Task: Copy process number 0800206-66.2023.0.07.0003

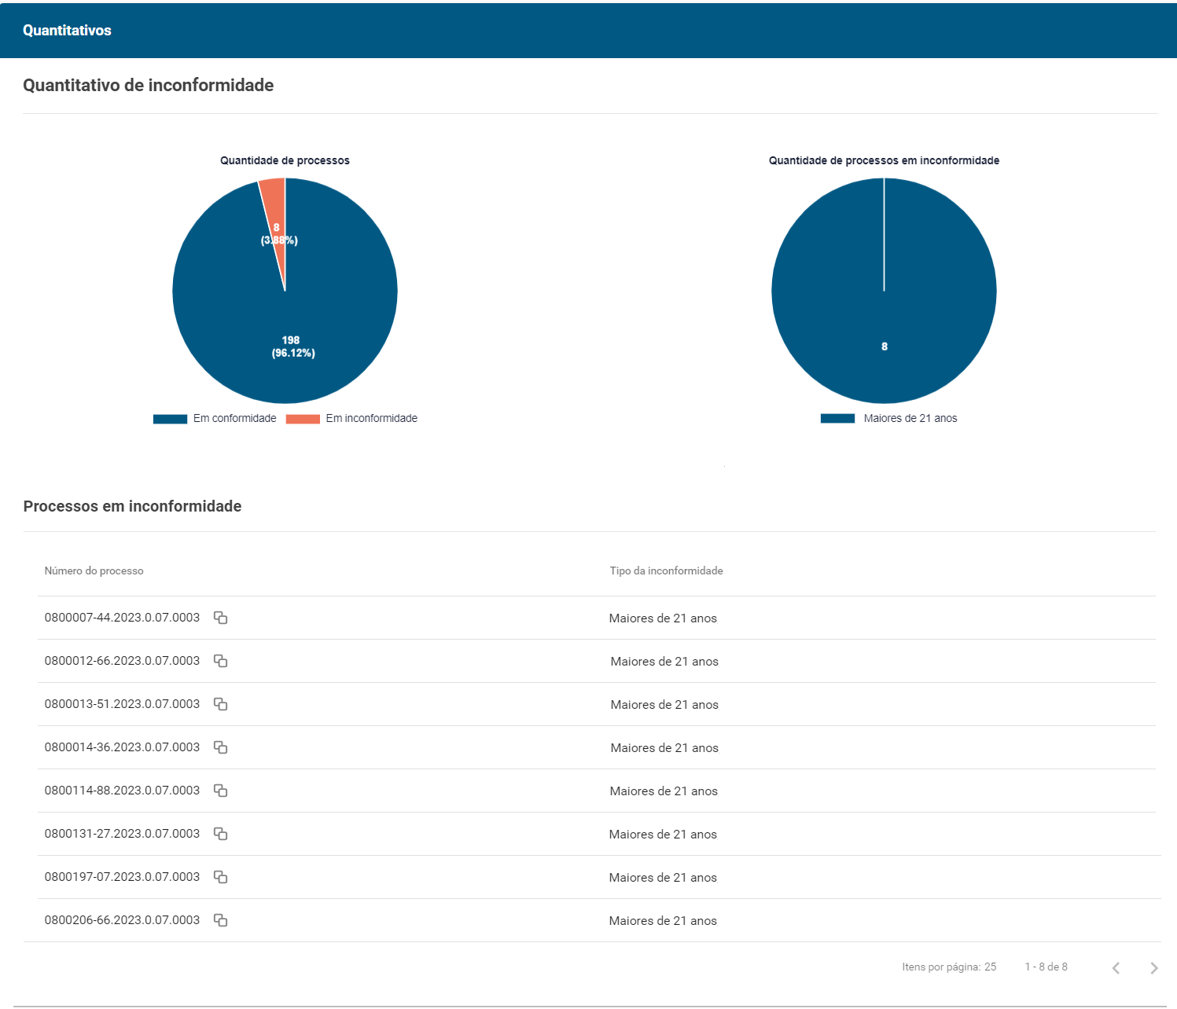Action: 221,920
